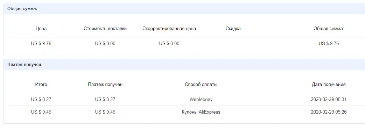365x130 pixels.
Task: Click the date 2020-02-29 05:31
Action: click(329, 100)
